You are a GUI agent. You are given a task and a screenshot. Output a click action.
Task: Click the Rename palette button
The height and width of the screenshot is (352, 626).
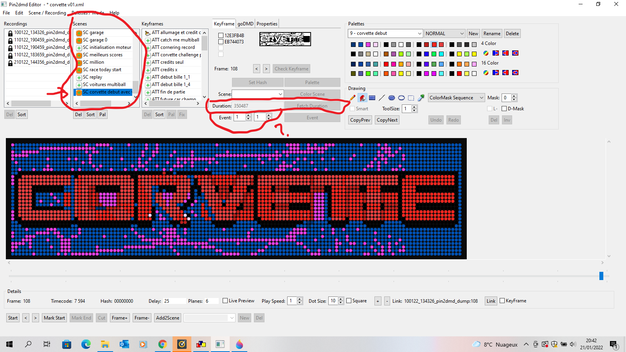pos(492,34)
